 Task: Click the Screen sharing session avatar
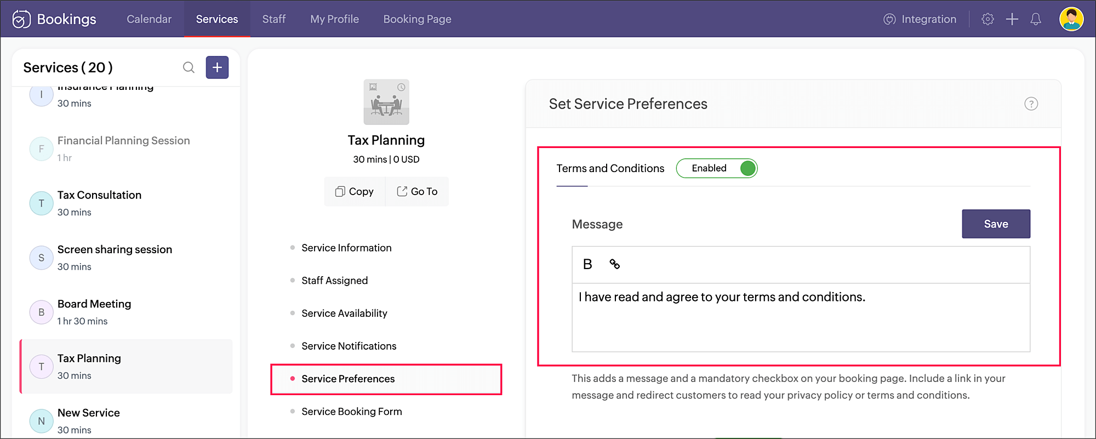(41, 258)
